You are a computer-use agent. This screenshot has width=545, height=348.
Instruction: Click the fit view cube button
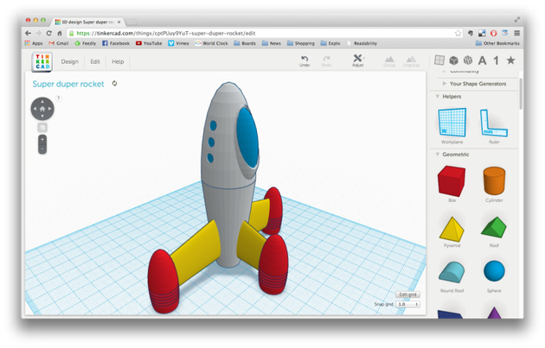tap(42, 128)
